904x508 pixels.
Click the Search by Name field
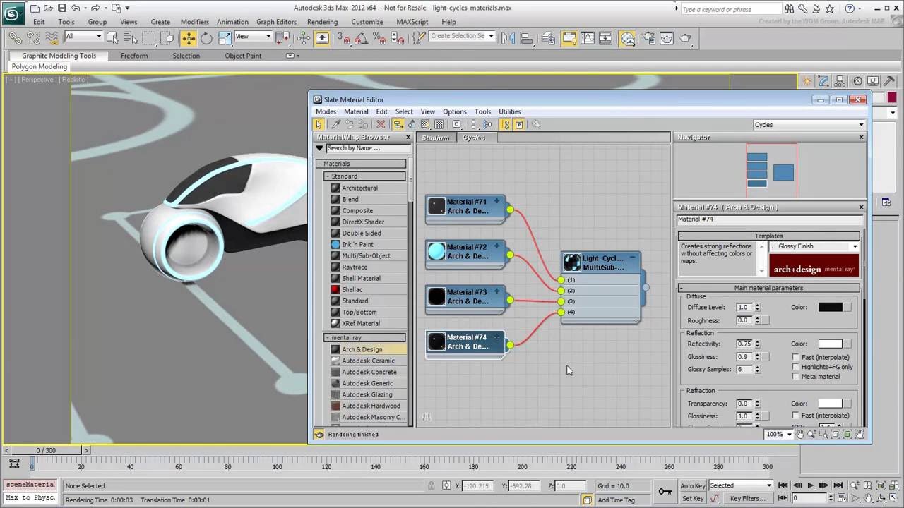368,148
